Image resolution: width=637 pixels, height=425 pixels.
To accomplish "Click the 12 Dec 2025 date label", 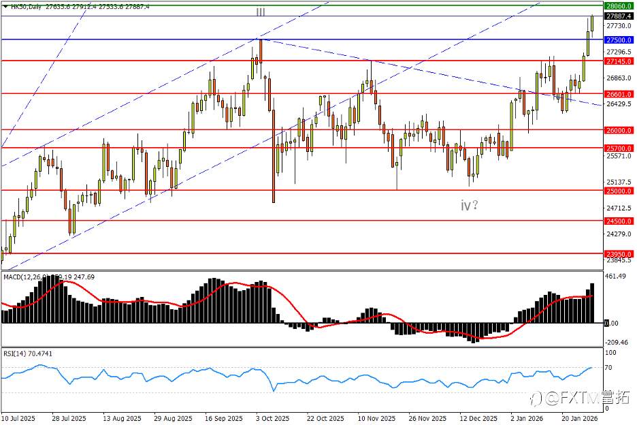I will (x=478, y=418).
